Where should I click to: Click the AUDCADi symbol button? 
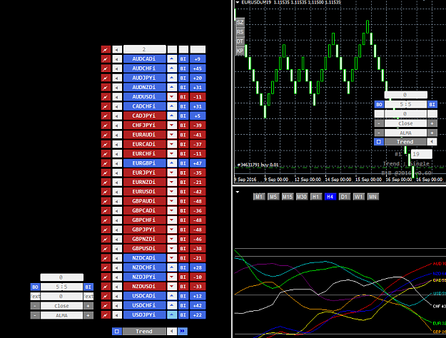point(144,59)
